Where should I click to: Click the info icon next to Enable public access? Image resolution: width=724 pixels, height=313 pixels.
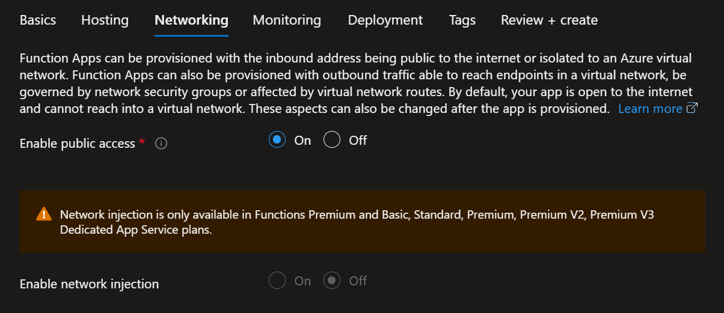[x=161, y=144]
